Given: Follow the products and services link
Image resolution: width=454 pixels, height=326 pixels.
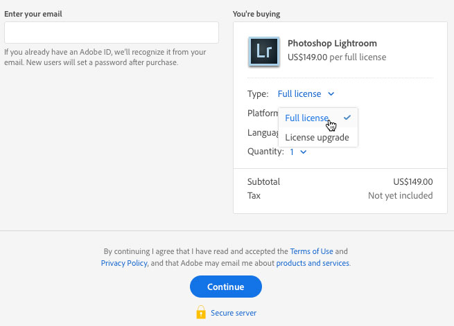Looking at the screenshot, I should point(313,264).
